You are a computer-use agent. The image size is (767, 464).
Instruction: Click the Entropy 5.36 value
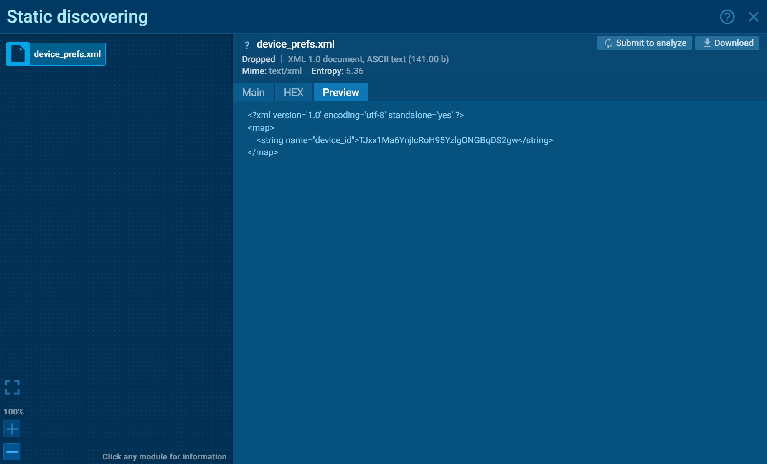[x=354, y=71]
